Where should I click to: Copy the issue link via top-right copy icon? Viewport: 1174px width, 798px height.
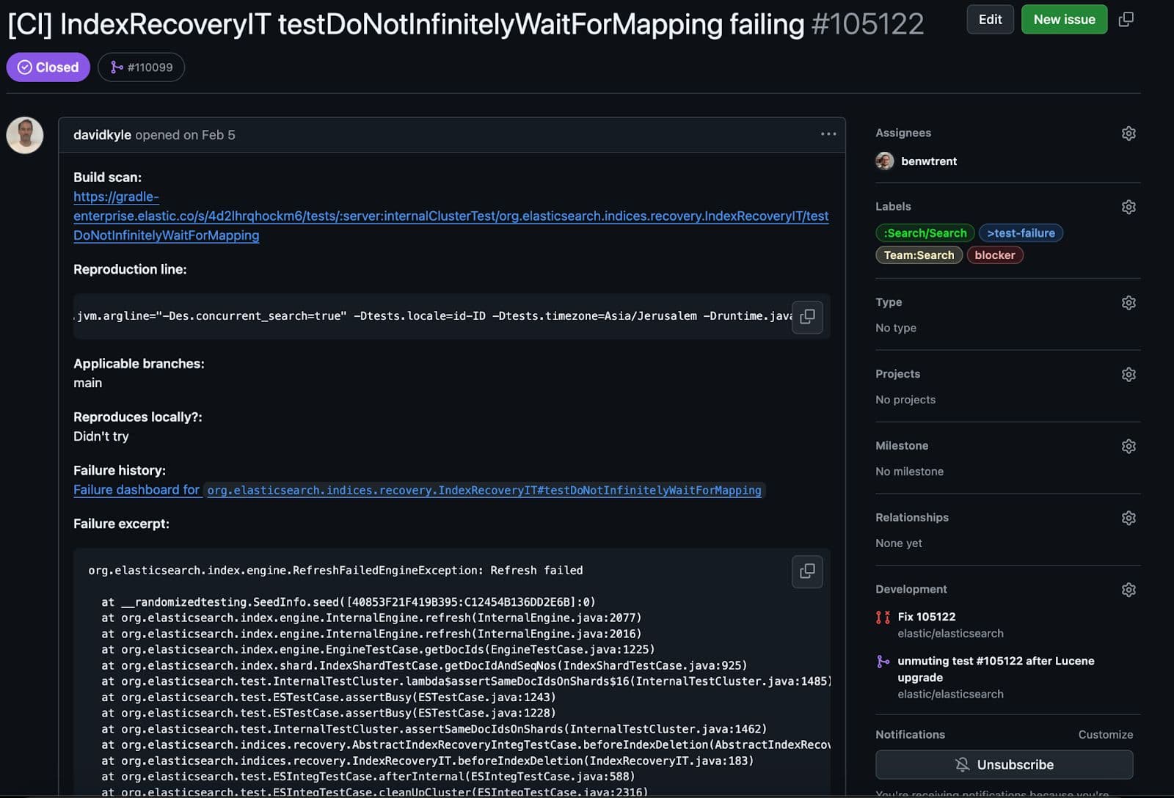tap(1125, 20)
